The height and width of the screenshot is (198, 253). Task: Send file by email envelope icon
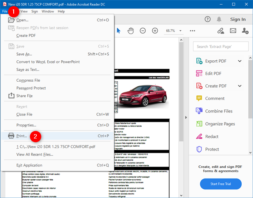233,31
